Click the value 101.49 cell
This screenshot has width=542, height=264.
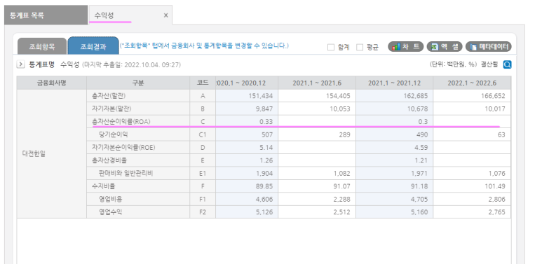click(x=472, y=186)
